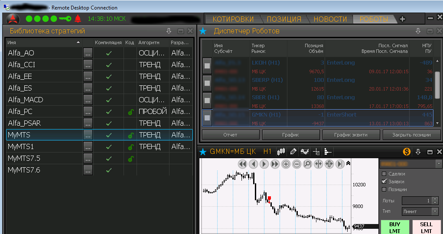Click the orange dollar trading icon

(407, 152)
